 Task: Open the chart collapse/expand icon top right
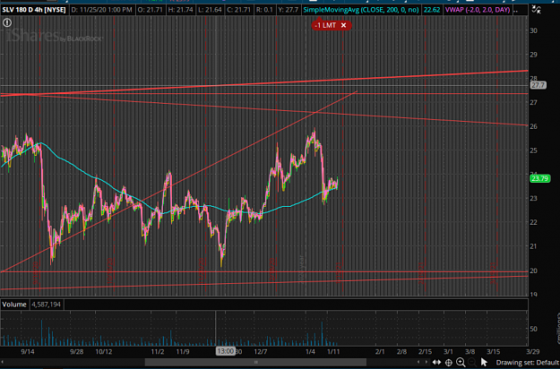click(x=536, y=10)
